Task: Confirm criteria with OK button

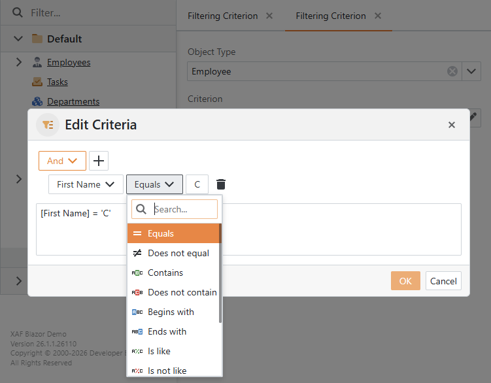Action: pos(405,281)
